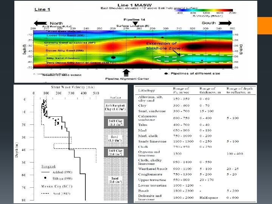Image resolution: width=272 pixels, height=204 pixels.
Task: Click the 'Stiff Clay (1.8 t/m³)' layer box
Action: pos(116,122)
